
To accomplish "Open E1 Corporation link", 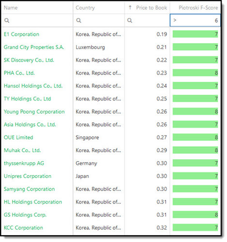I will 21,34.
